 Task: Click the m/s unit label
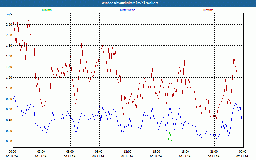pos(9,14)
